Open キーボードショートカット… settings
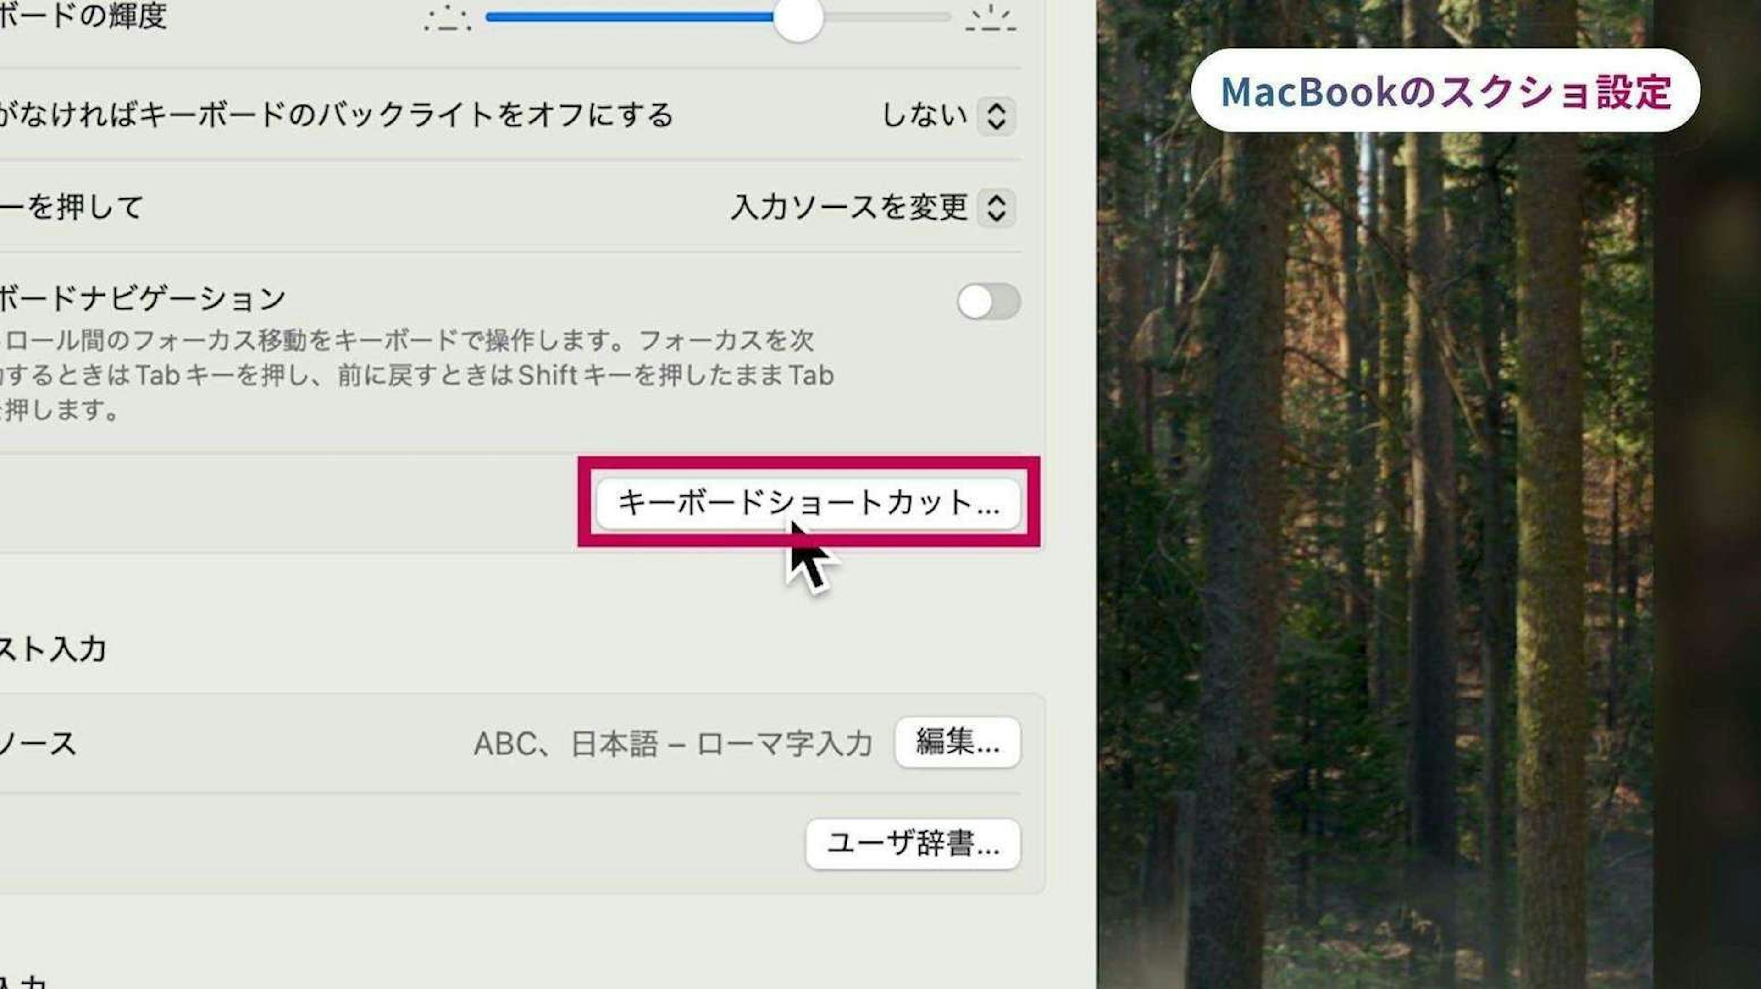Screen dimensions: 1761x989 pos(808,503)
